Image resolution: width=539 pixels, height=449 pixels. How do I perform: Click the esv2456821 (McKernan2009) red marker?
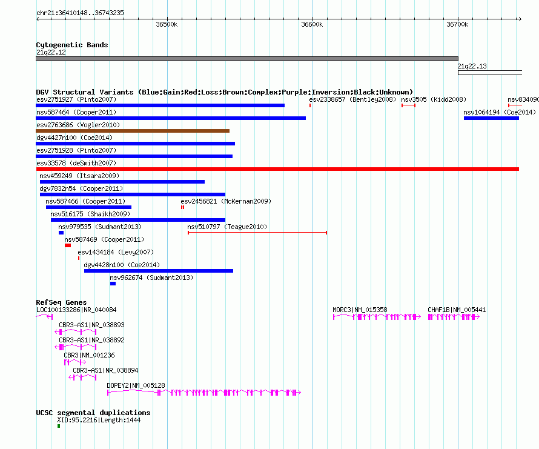click(x=182, y=207)
